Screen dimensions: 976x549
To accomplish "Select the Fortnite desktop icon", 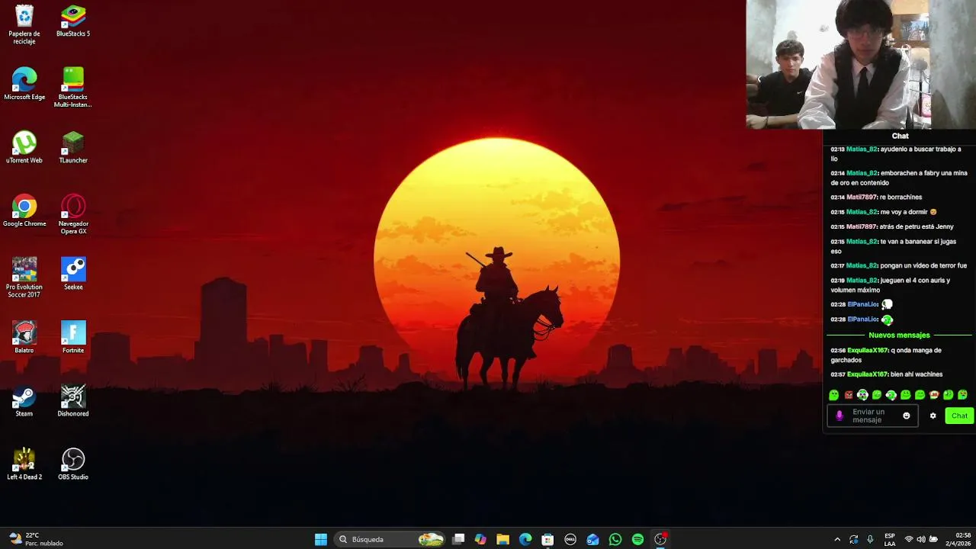I will click(73, 337).
